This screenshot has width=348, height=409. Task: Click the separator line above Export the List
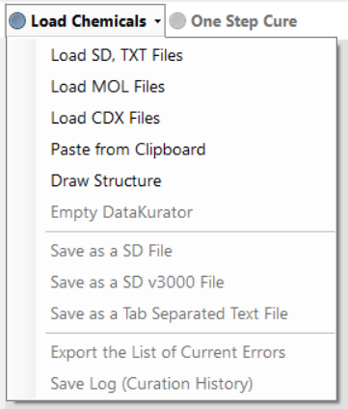(190, 333)
